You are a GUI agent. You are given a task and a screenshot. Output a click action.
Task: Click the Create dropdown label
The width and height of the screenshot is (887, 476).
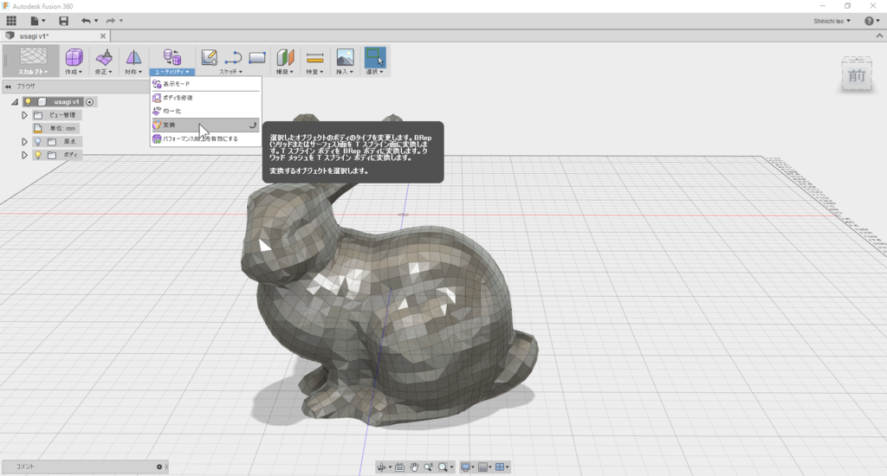click(x=74, y=72)
